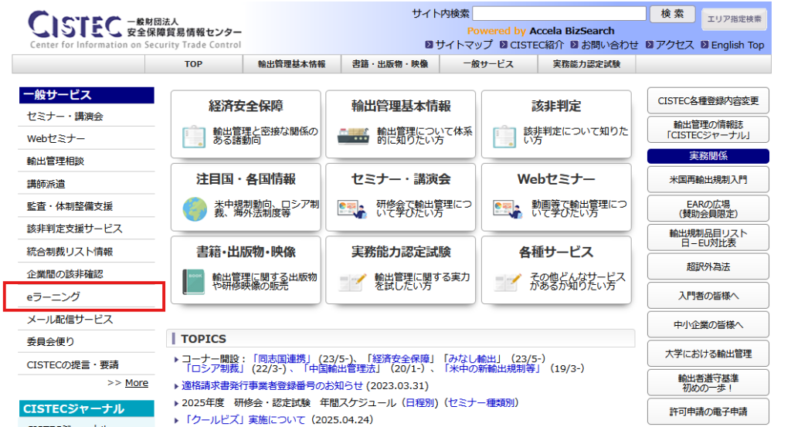Open the 輸出管理基本情報 navigation tab
This screenshot has width=791, height=427.
point(291,64)
